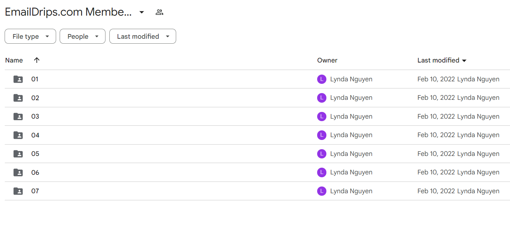Select the shared folder icon for 07
510x238 pixels.
point(18,191)
